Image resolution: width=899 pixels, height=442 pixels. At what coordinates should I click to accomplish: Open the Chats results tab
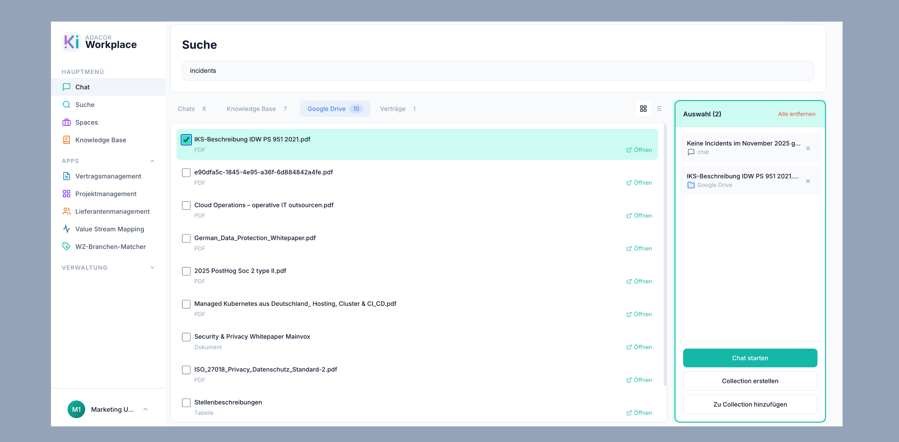point(192,109)
